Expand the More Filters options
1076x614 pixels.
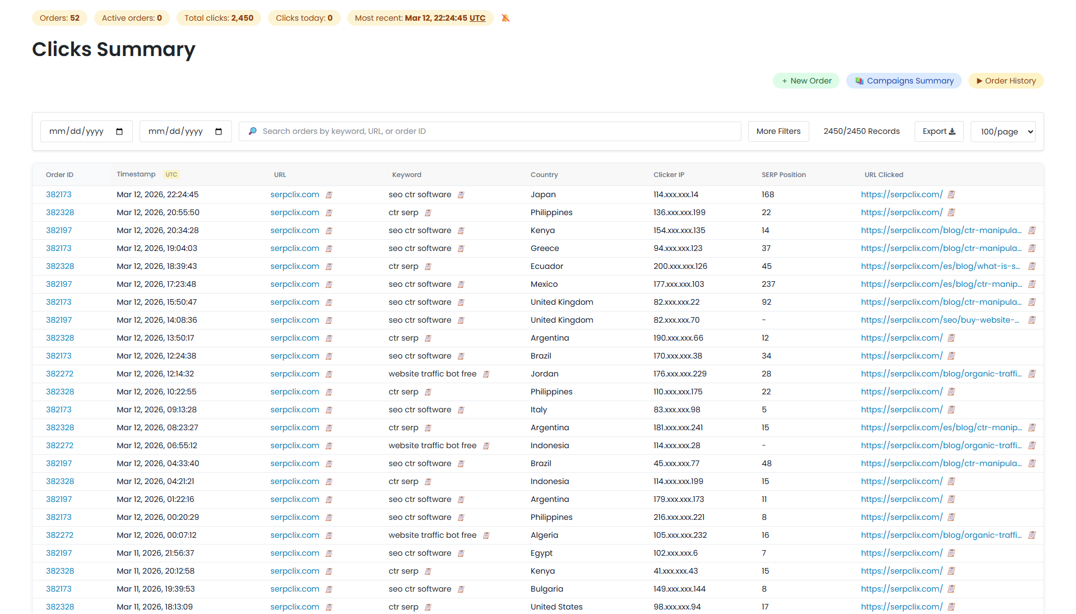point(778,131)
